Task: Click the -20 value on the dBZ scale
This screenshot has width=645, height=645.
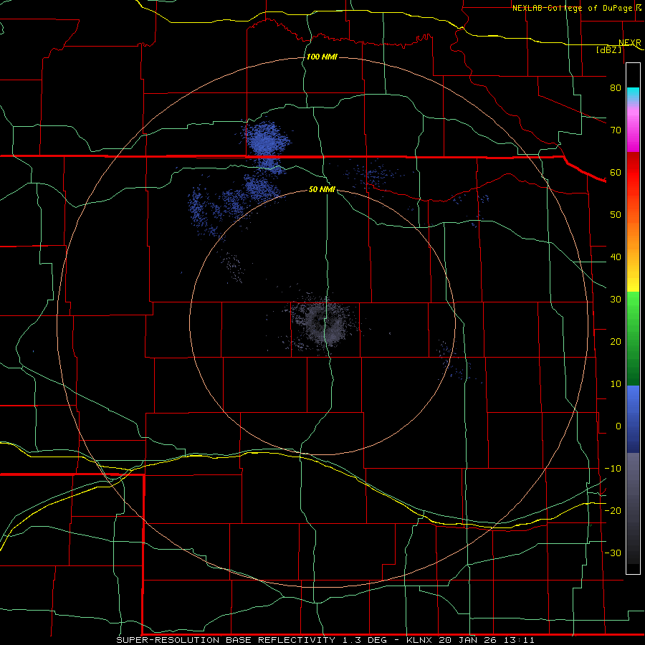Action: pos(613,511)
